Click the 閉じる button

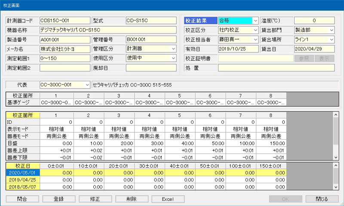pyautogui.click(x=322, y=199)
